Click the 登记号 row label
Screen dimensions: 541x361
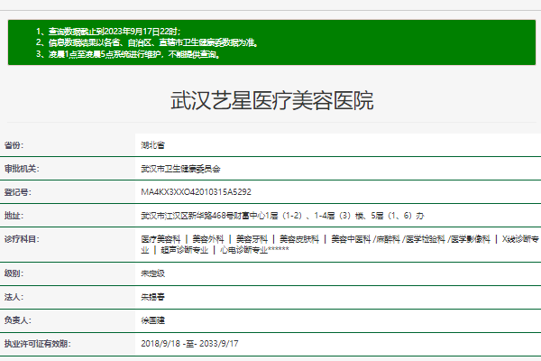tap(18, 192)
